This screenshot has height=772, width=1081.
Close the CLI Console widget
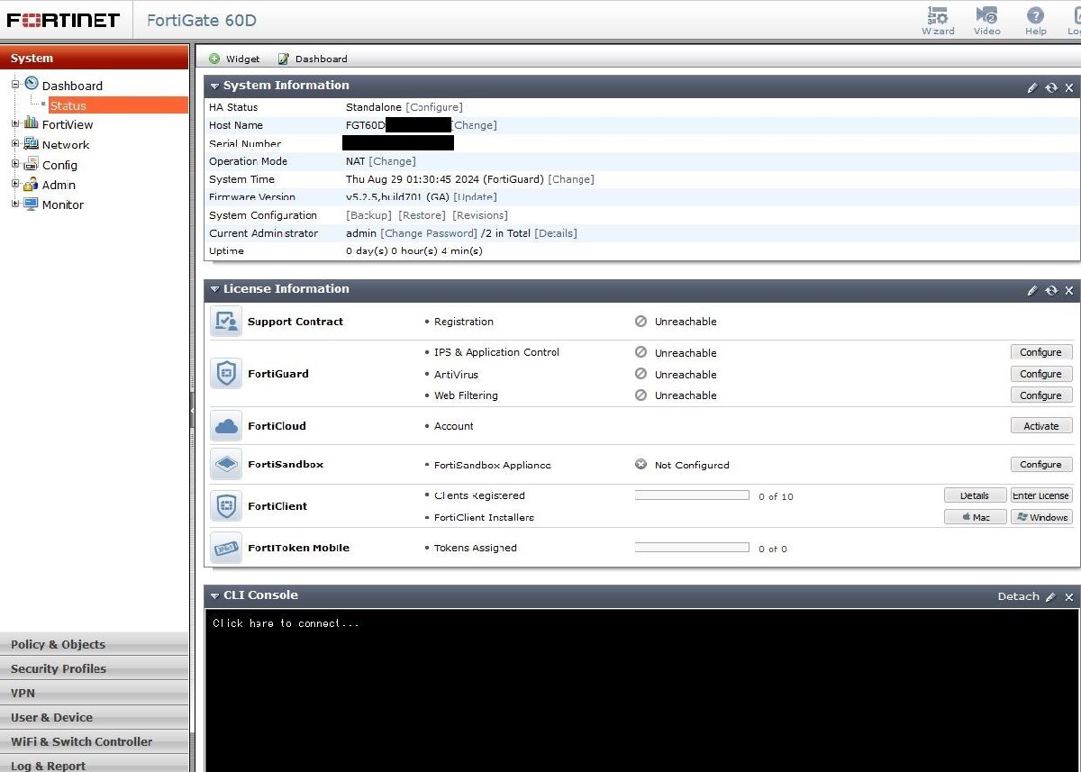[1069, 596]
